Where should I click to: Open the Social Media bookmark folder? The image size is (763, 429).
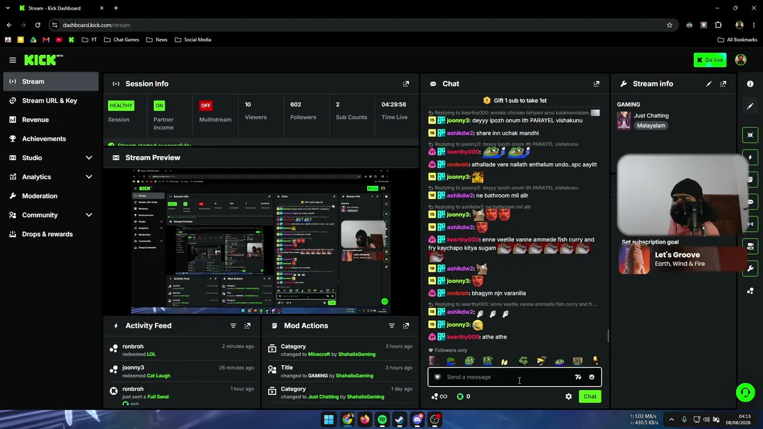193,40
